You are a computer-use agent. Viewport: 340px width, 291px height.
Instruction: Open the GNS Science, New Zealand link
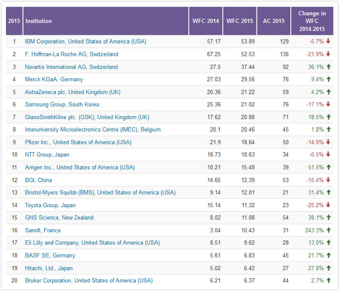click(x=59, y=217)
